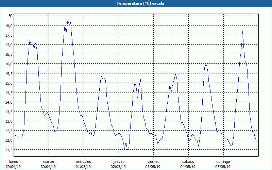Click the 15,0 y-axis value

coord(9,83)
